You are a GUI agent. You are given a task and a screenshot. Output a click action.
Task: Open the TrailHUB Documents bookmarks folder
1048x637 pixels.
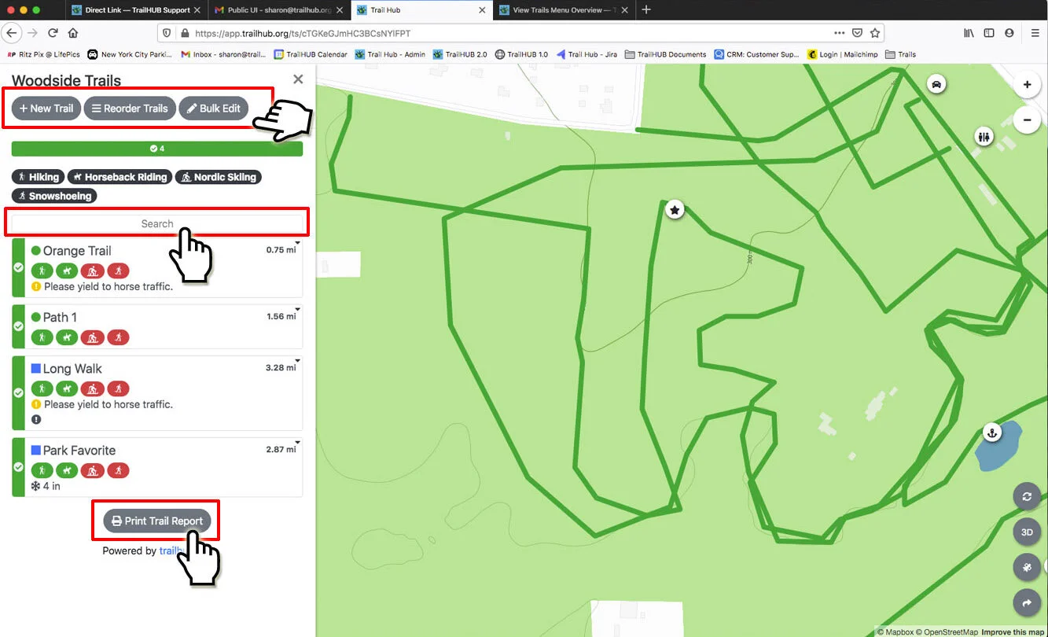point(665,54)
